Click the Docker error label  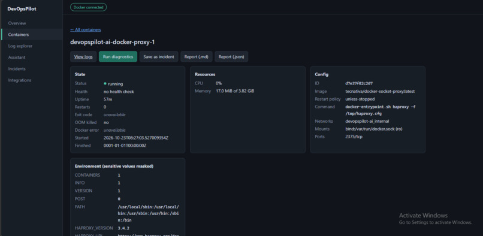click(87, 130)
